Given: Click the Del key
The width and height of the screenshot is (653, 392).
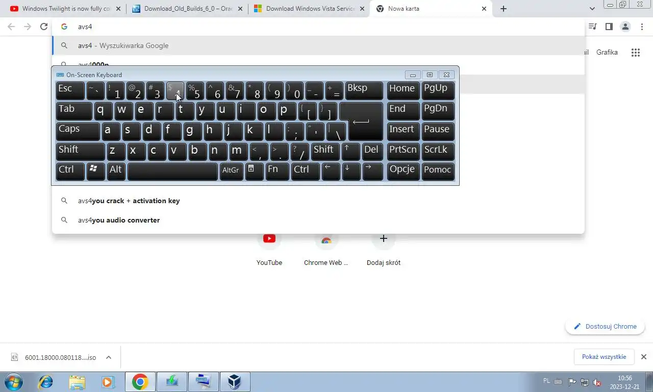Looking at the screenshot, I should (x=372, y=151).
